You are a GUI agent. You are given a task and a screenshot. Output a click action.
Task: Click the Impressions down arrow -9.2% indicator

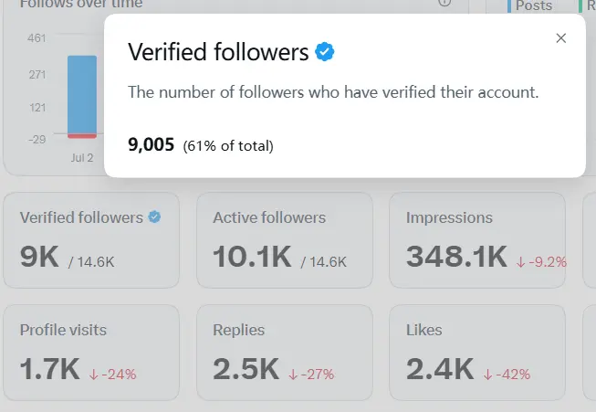pos(541,262)
